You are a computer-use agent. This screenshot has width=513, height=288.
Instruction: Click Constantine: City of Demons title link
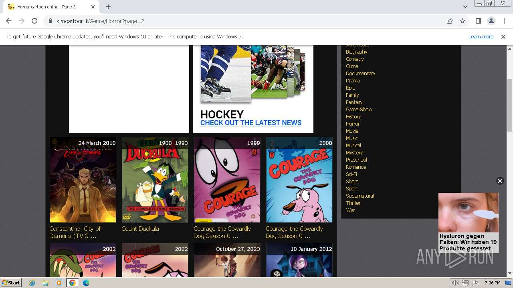75,232
